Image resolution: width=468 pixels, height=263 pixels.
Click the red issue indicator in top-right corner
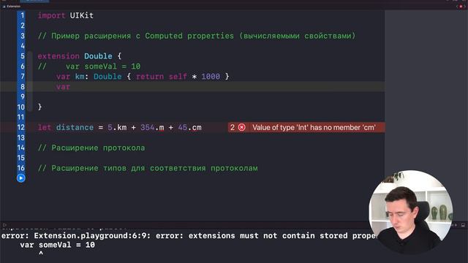(x=461, y=7)
